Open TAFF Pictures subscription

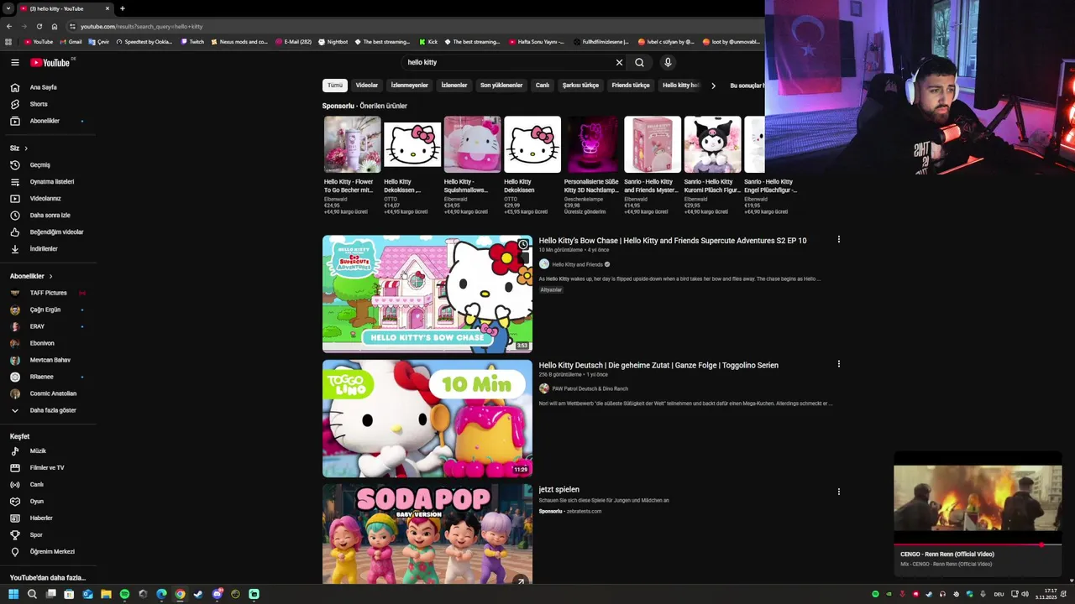47,293
